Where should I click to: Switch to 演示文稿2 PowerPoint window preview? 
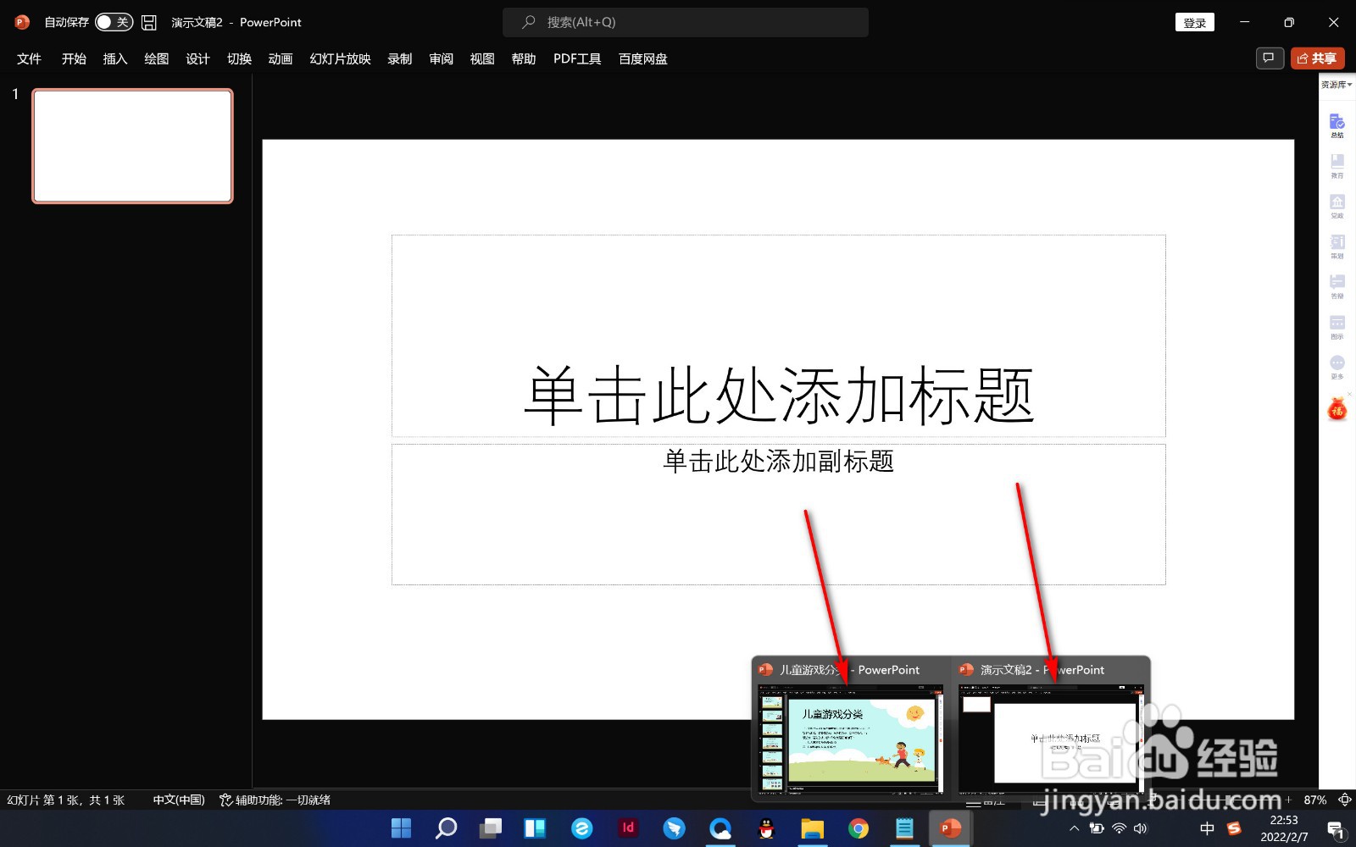[x=1051, y=728]
